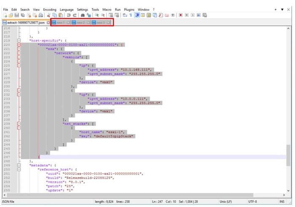
Task: Click the Open file toolbar icon
Action: 11,15
